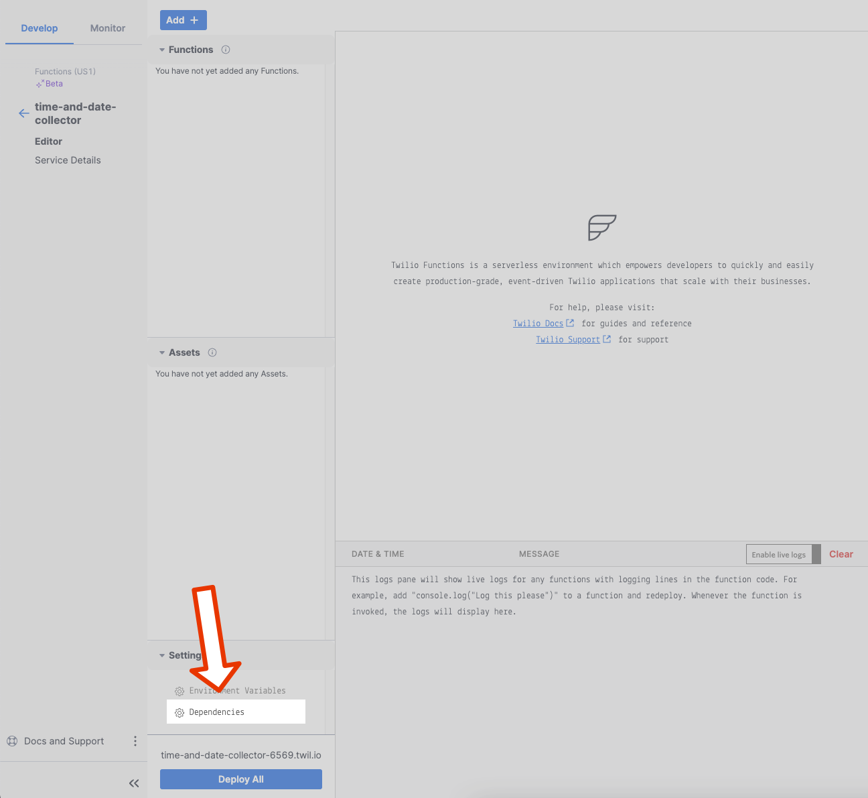Switch to the Monitor tab
This screenshot has width=868, height=798.
(108, 28)
